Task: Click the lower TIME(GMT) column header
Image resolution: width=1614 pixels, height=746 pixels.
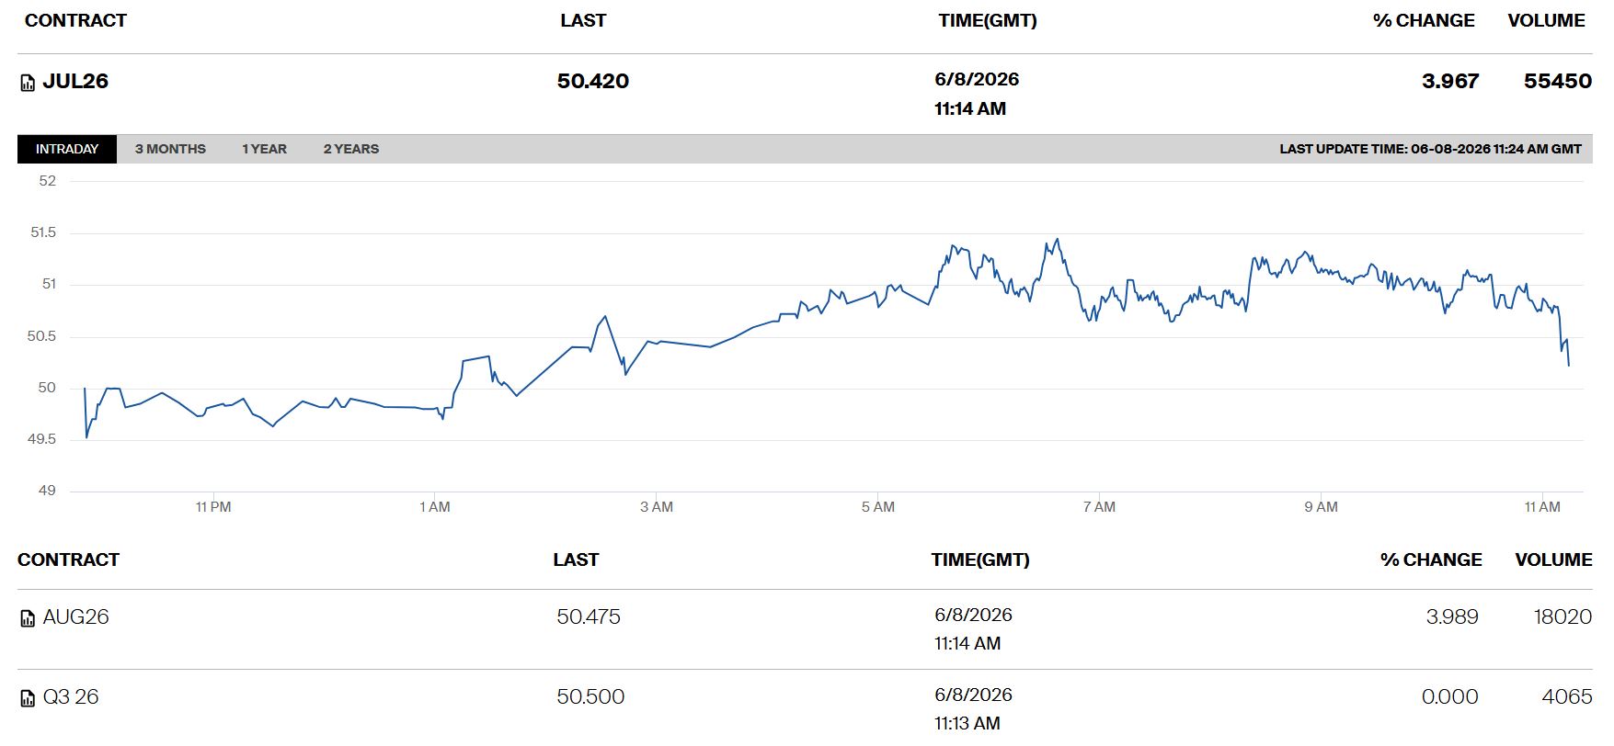Action: click(980, 559)
